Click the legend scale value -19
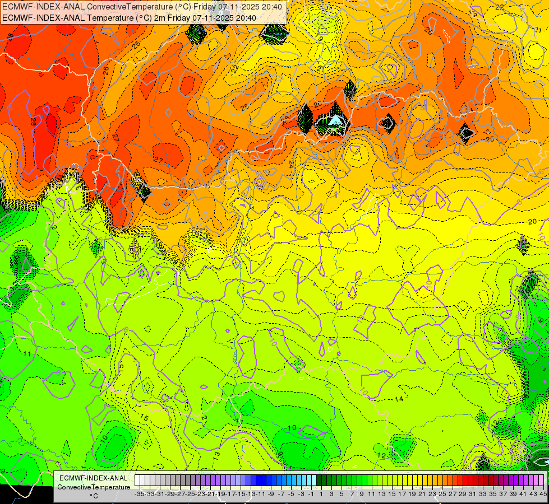The width and height of the screenshot is (549, 504). coord(220,494)
